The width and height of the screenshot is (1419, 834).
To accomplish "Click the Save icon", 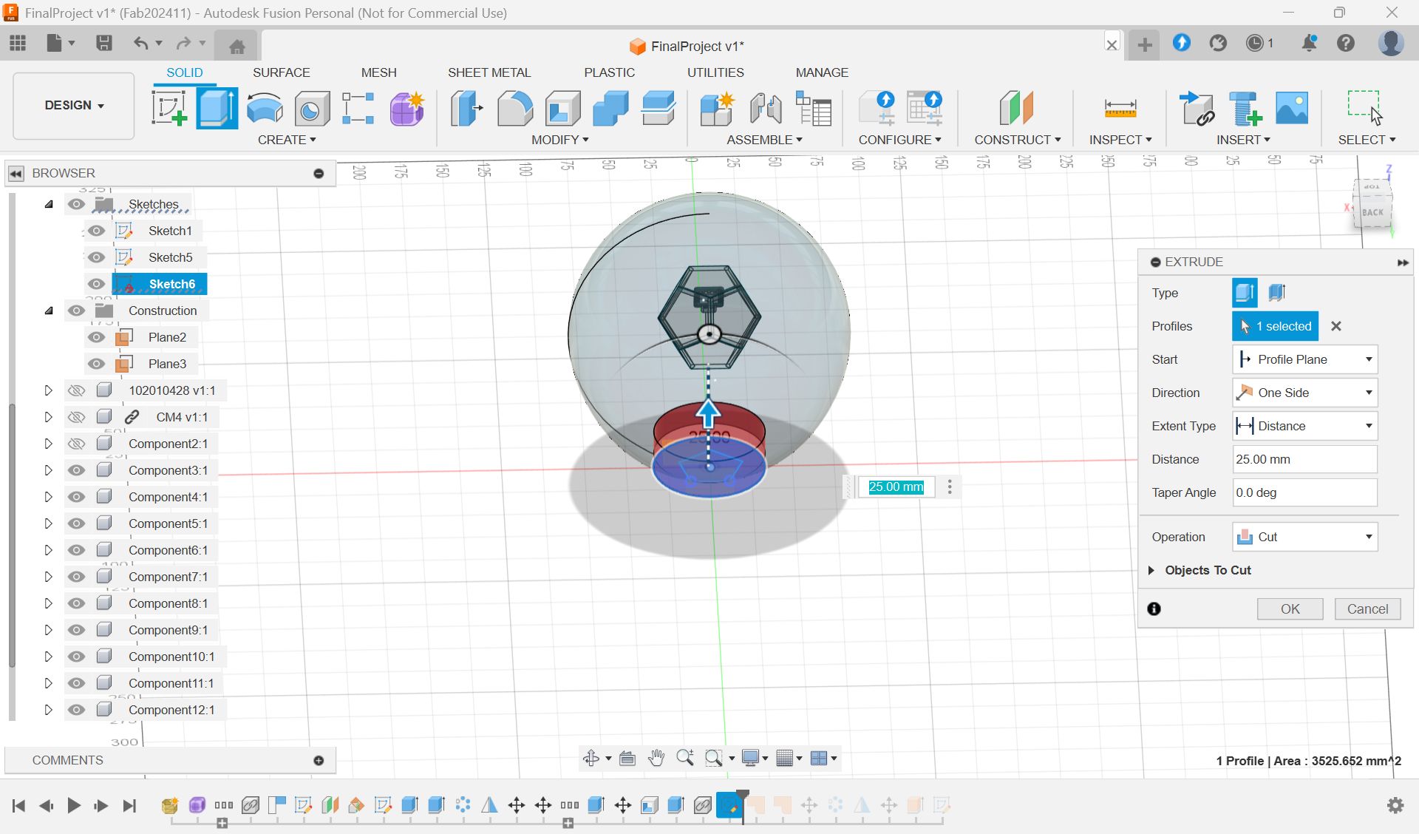I will pos(104,43).
